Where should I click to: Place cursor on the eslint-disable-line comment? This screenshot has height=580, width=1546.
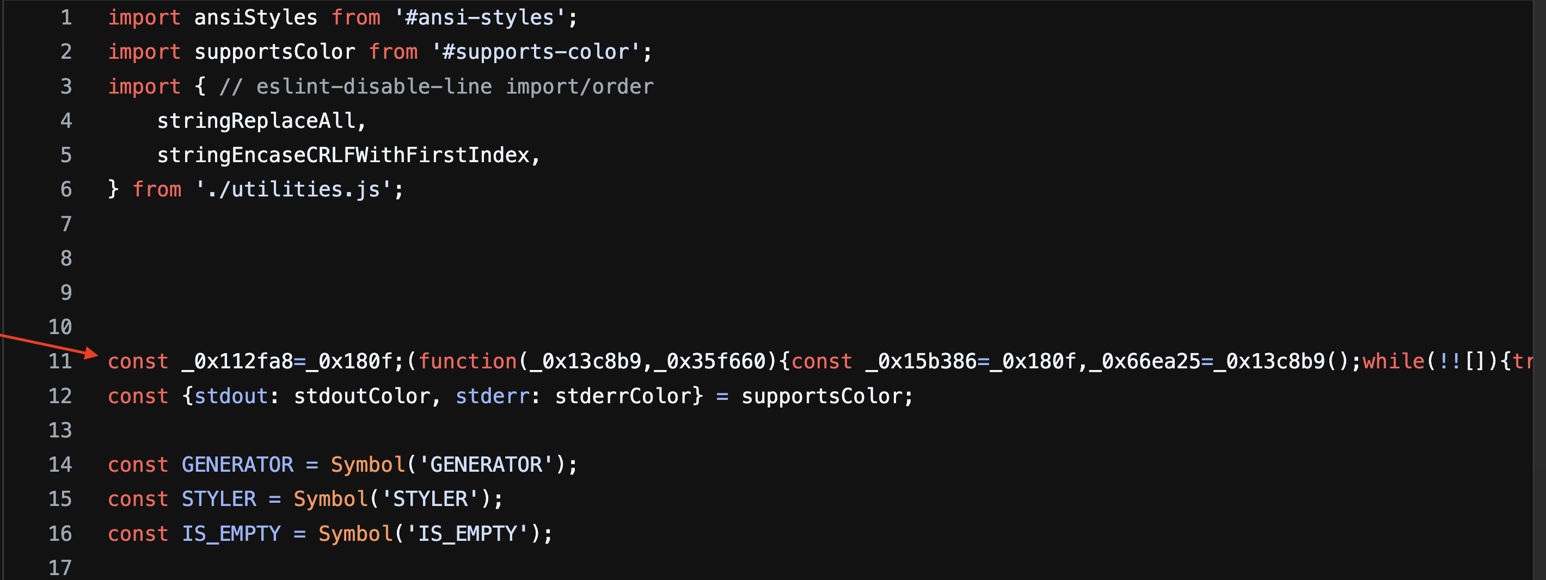[437, 87]
